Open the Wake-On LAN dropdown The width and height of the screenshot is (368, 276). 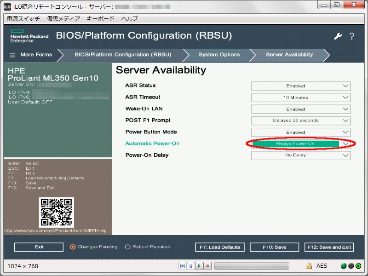[301, 109]
